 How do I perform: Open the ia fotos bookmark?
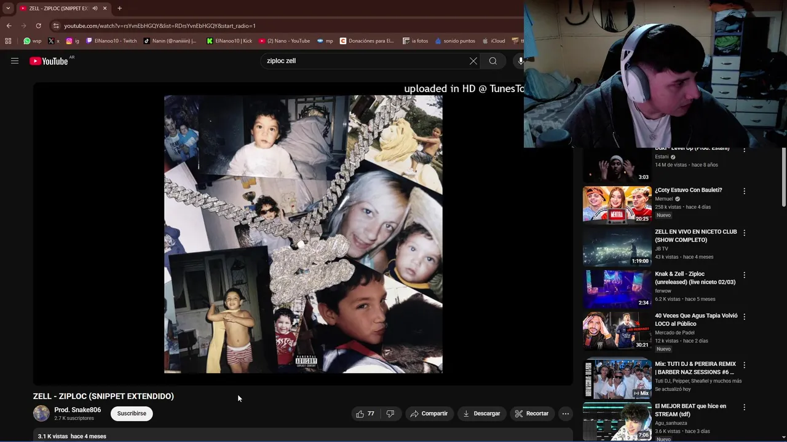415,41
